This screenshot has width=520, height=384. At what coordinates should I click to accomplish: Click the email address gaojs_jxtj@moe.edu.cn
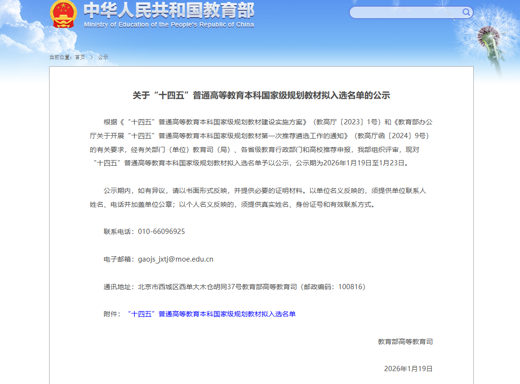[x=175, y=259]
